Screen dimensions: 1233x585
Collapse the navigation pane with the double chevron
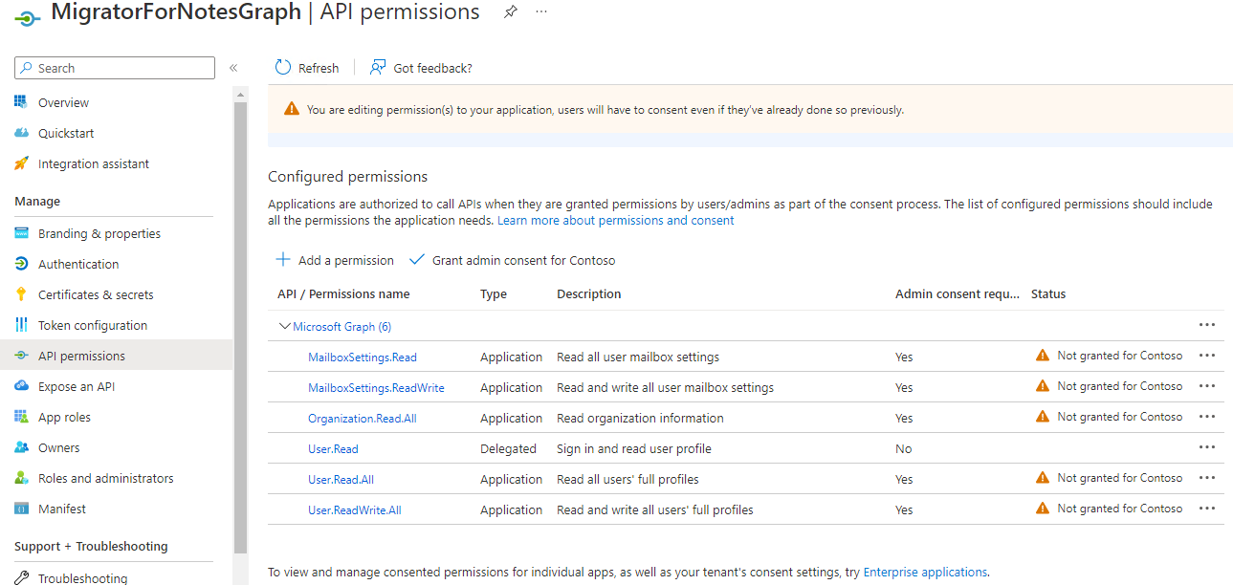click(x=232, y=68)
